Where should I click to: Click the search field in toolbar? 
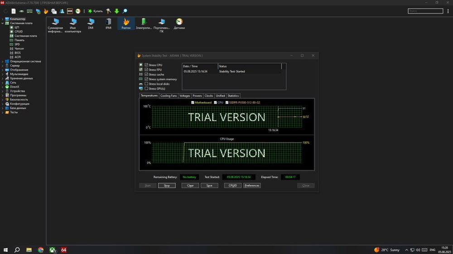tap(425, 11)
